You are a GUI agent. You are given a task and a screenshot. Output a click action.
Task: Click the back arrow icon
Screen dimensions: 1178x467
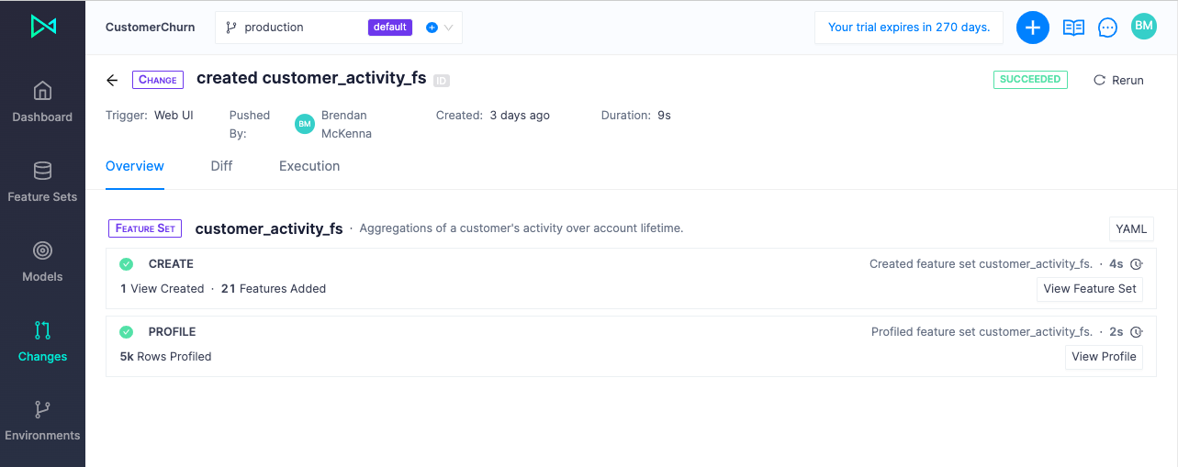112,81
